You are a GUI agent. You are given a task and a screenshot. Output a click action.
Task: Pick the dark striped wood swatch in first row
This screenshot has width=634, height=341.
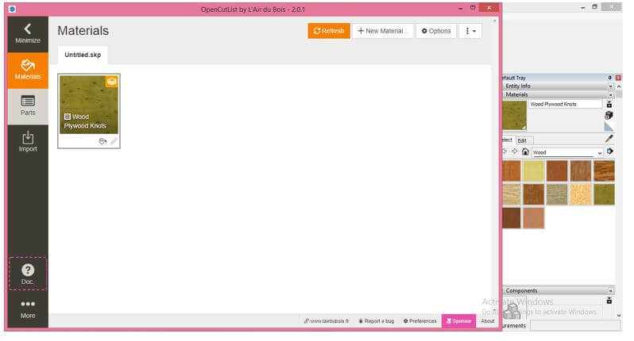[x=604, y=170]
